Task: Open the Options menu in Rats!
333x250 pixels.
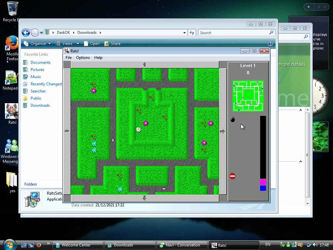Action: tap(83, 58)
